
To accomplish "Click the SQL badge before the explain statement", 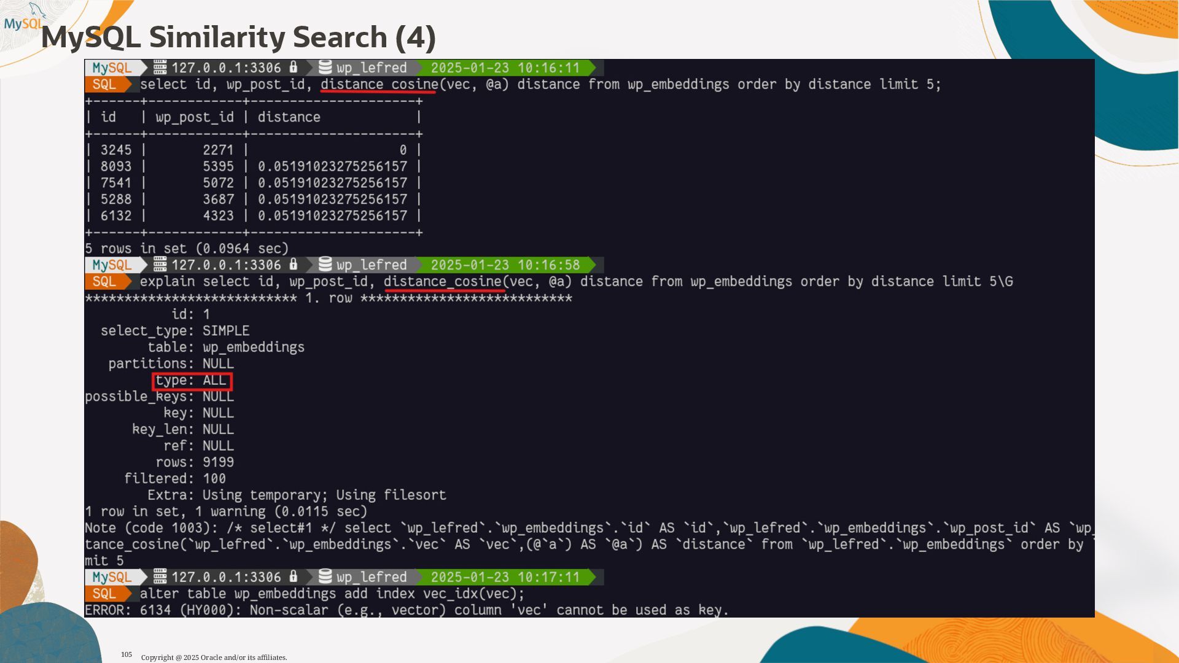I will click(x=104, y=281).
